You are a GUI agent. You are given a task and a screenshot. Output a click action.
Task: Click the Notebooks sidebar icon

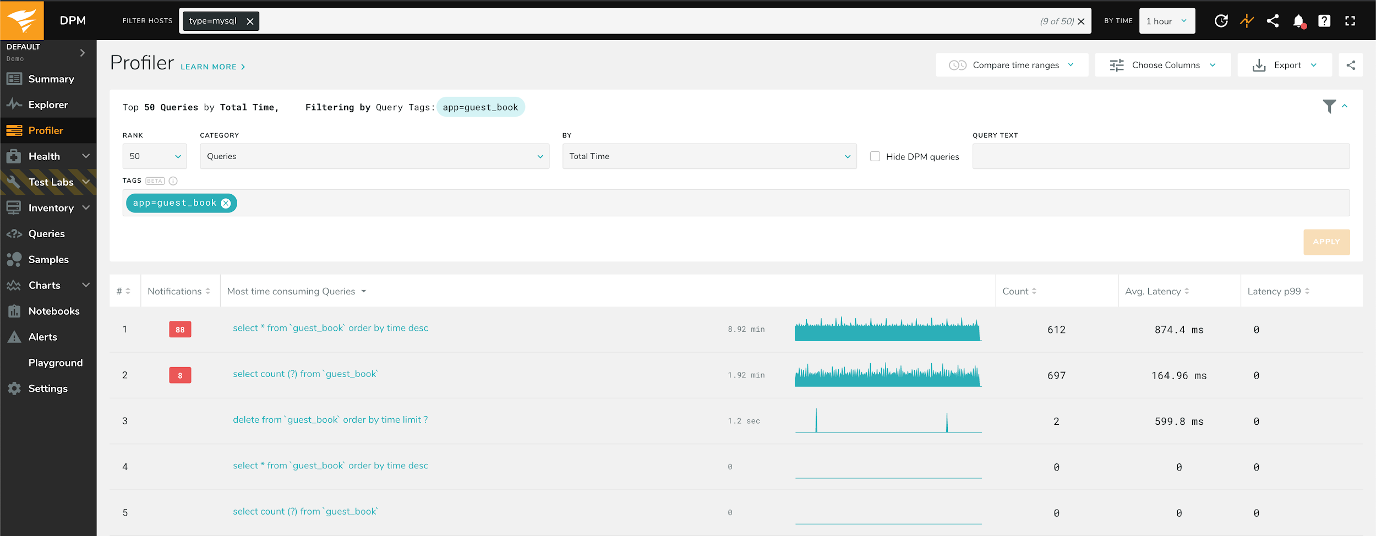[14, 311]
